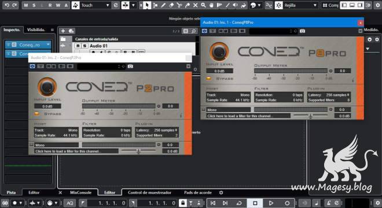The width and height of the screenshot is (382, 208).
Task: Select the Play speaker tool
Action: (235, 5)
